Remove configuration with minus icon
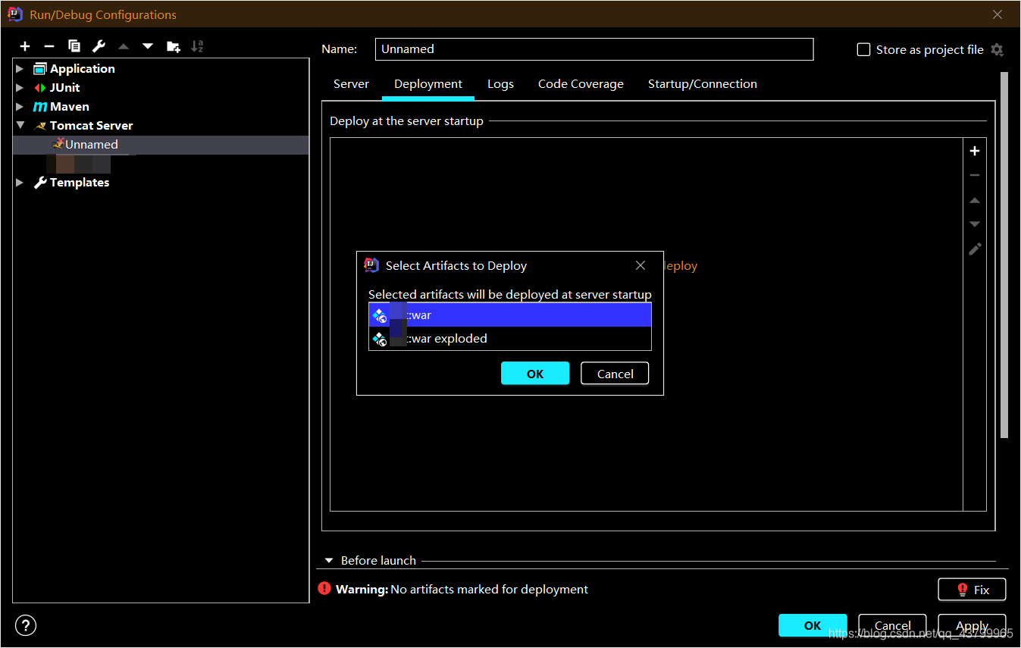 [49, 46]
